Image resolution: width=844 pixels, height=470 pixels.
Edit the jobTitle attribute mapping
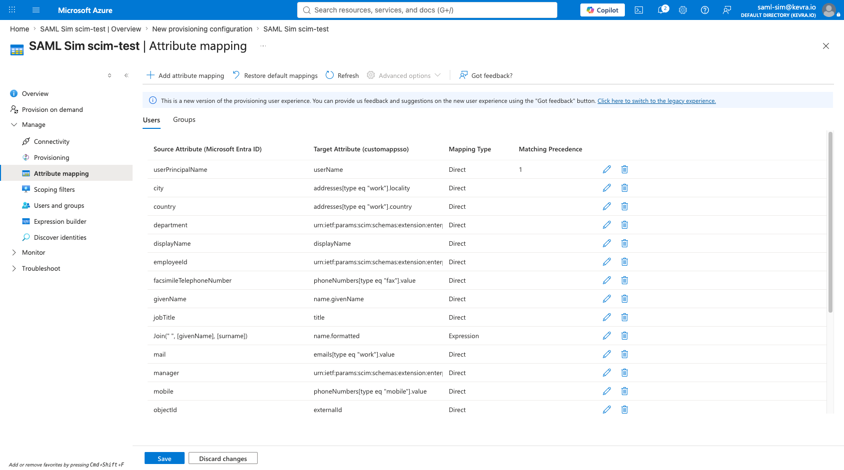click(x=607, y=317)
